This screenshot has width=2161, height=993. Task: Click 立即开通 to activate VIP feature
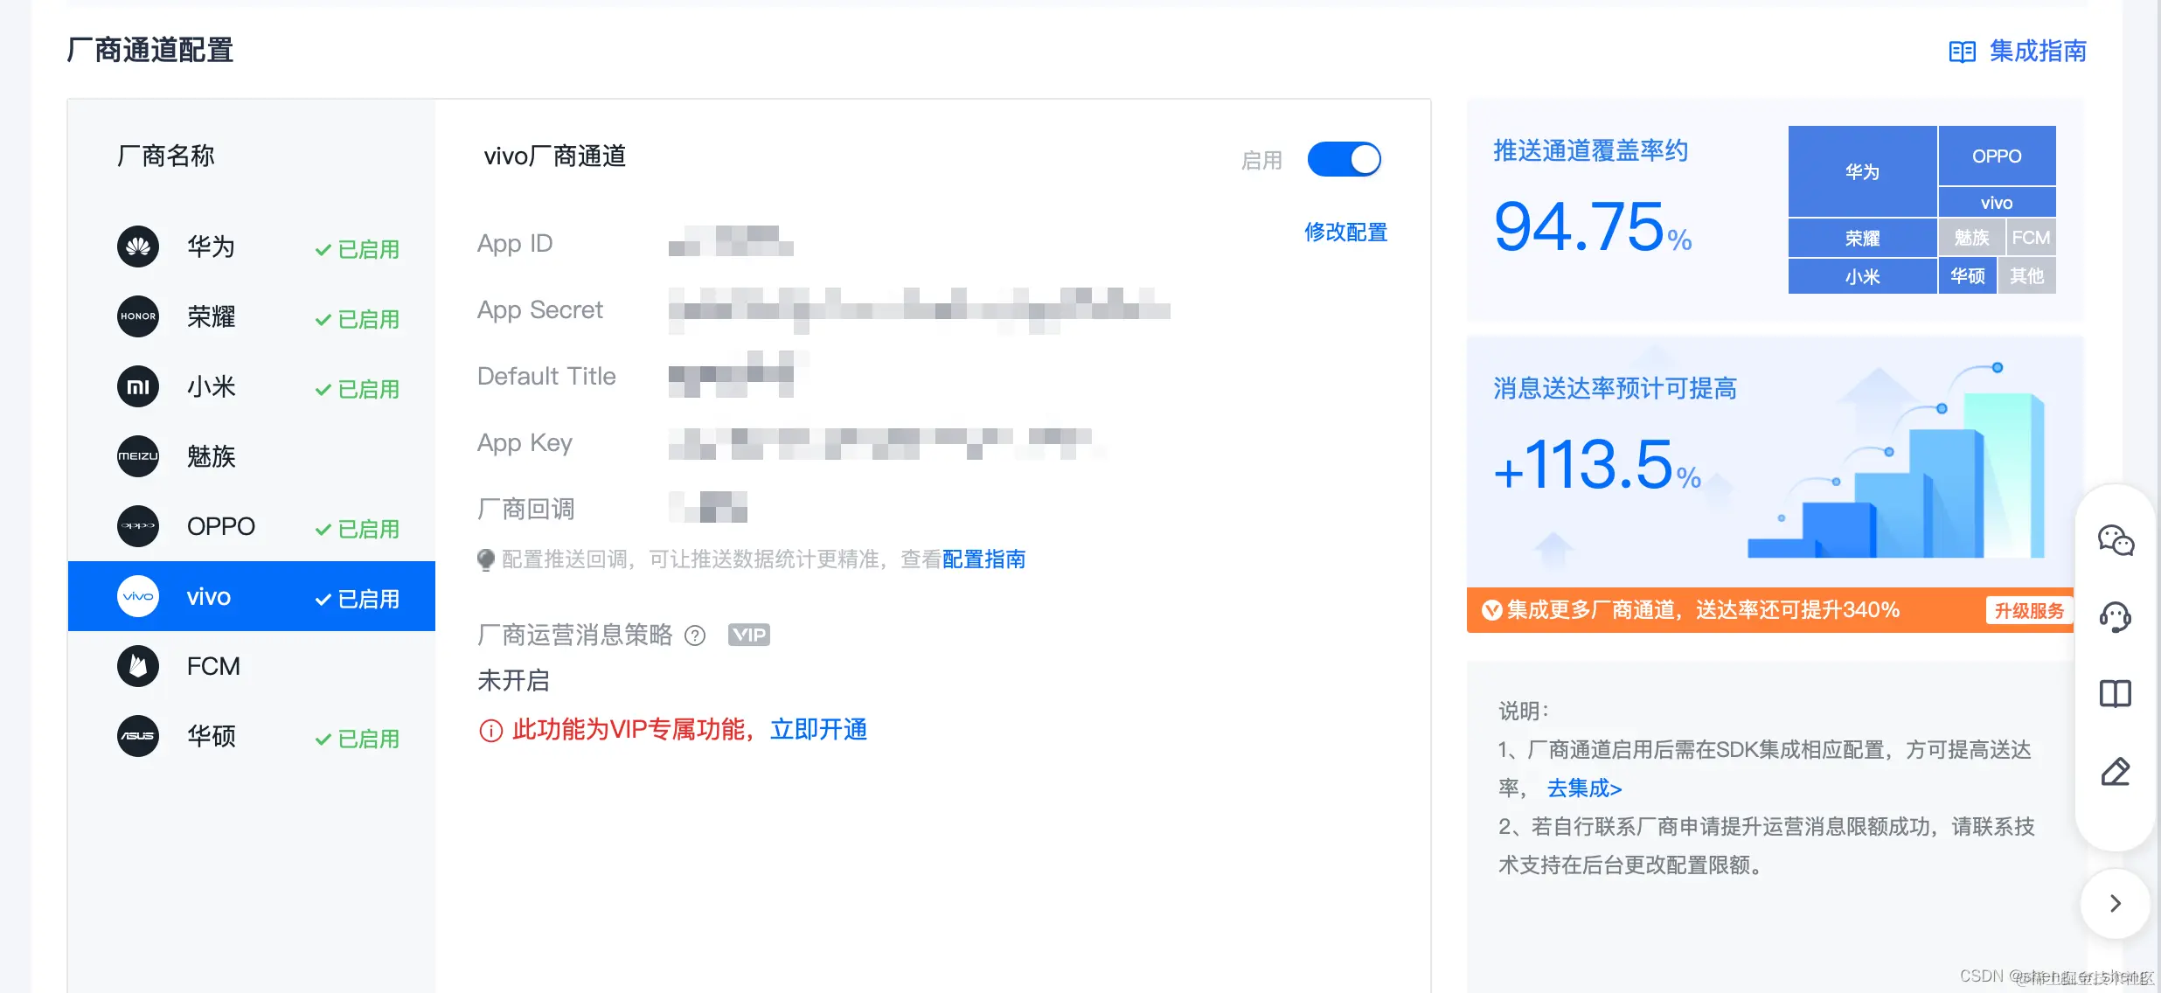pos(817,730)
